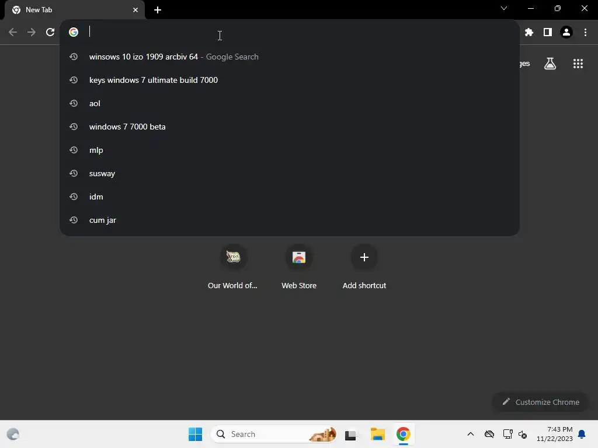
Task: Open File Explorer from taskbar
Action: (378, 434)
